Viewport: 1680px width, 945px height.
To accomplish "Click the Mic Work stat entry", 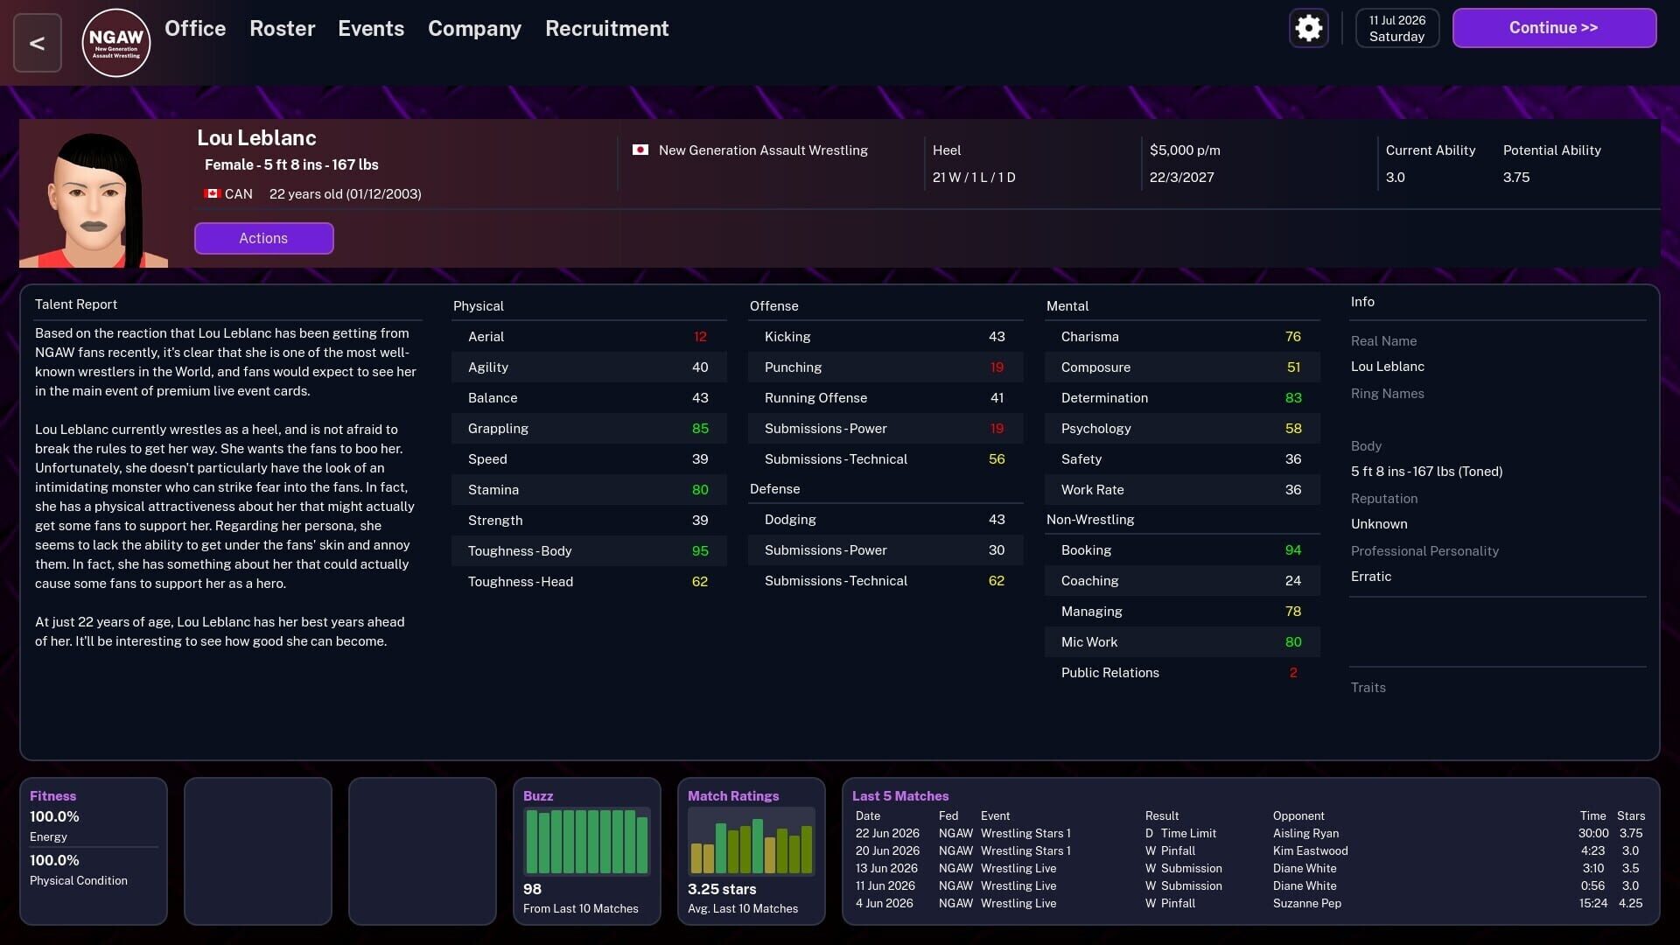I will coord(1182,641).
